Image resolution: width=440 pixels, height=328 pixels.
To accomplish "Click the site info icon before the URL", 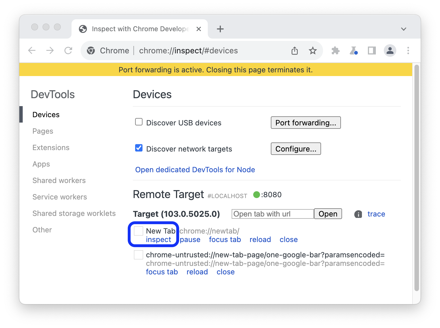I will click(91, 51).
